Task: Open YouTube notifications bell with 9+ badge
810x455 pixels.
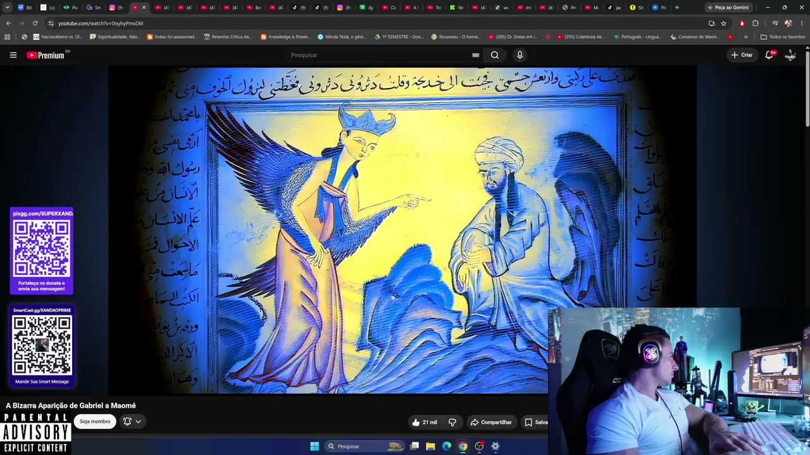Action: [x=769, y=55]
